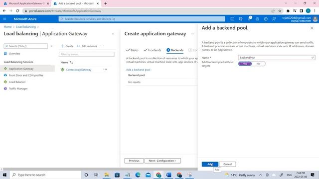Click the Microsoft Azure logo text
319x179 pixels.
[25, 19]
